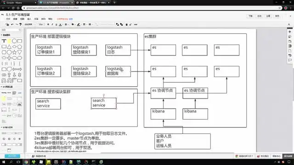Choose the up arrow shape
Screen dimensions: 294x165
[x=9, y=75]
